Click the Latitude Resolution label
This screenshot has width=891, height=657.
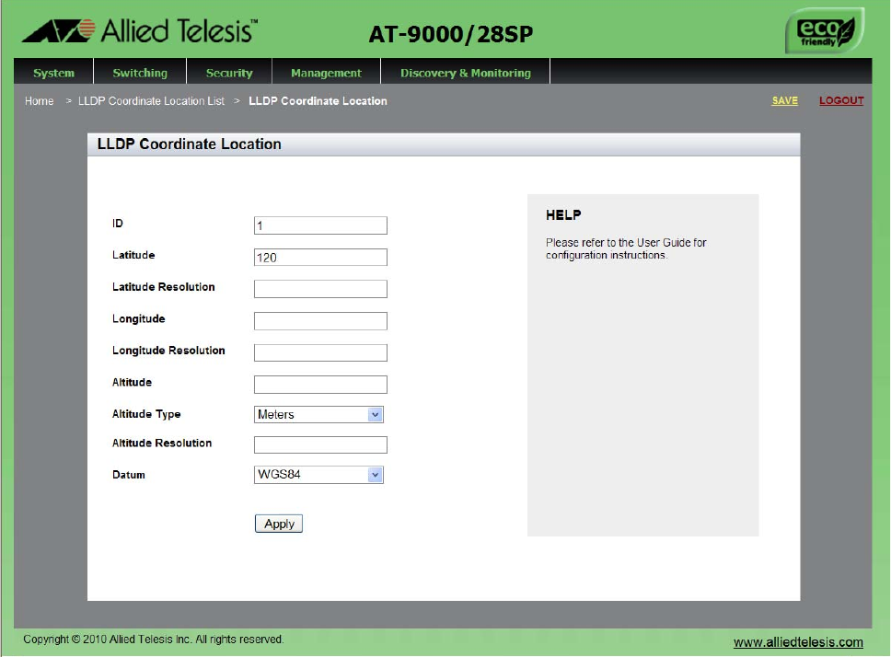[x=164, y=287]
